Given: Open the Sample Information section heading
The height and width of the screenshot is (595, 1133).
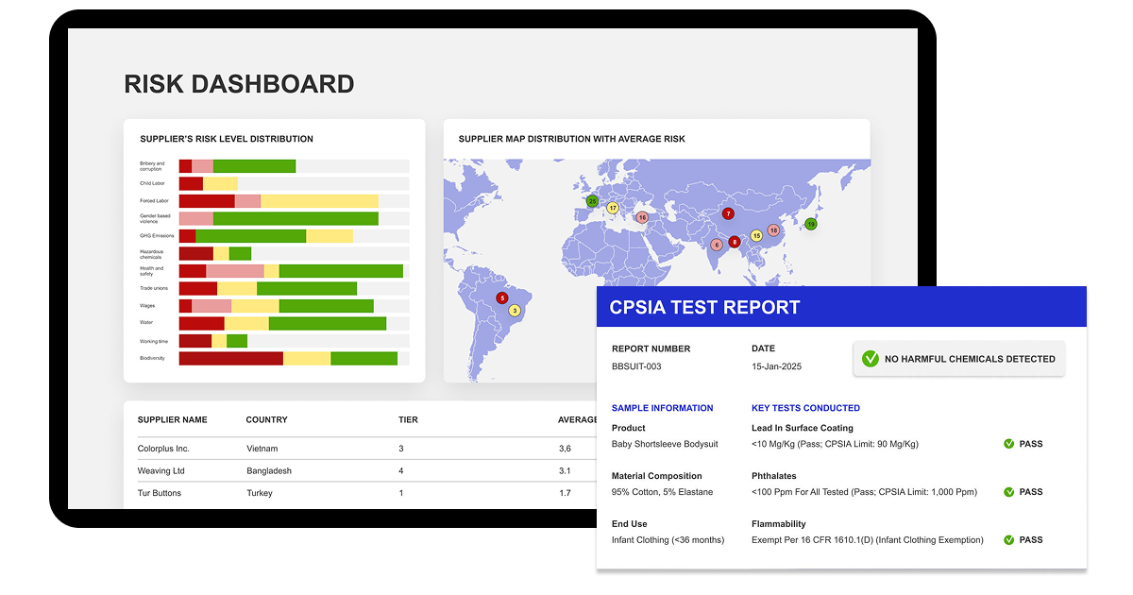Looking at the screenshot, I should tap(662, 408).
